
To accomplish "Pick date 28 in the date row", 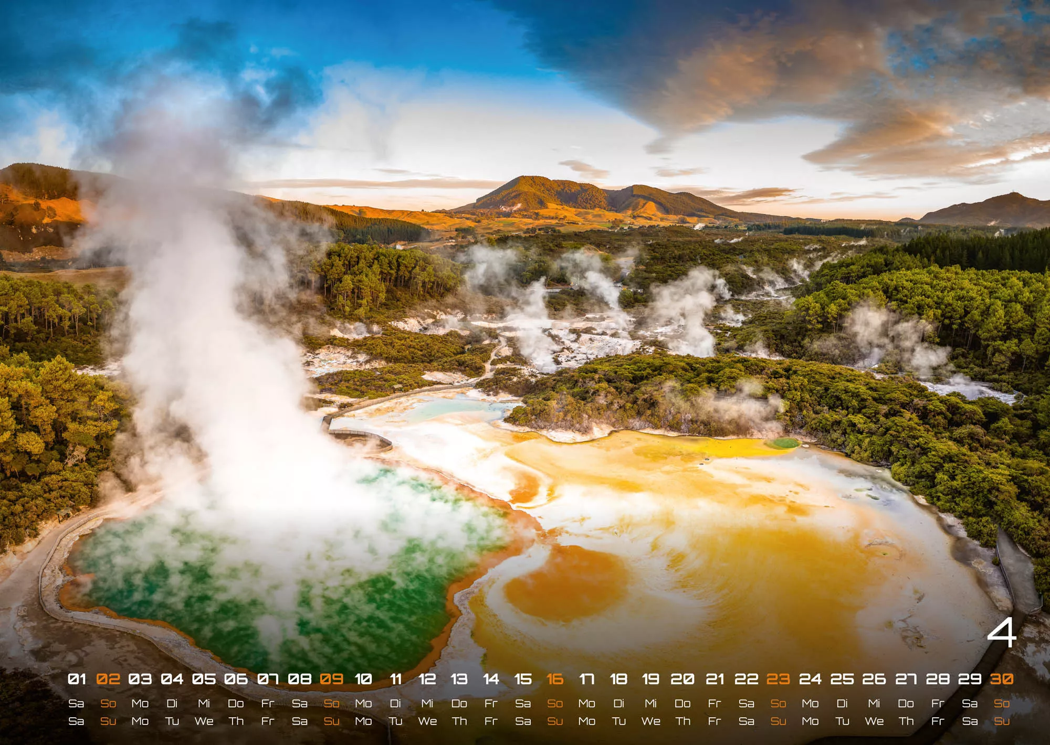I will click(938, 679).
